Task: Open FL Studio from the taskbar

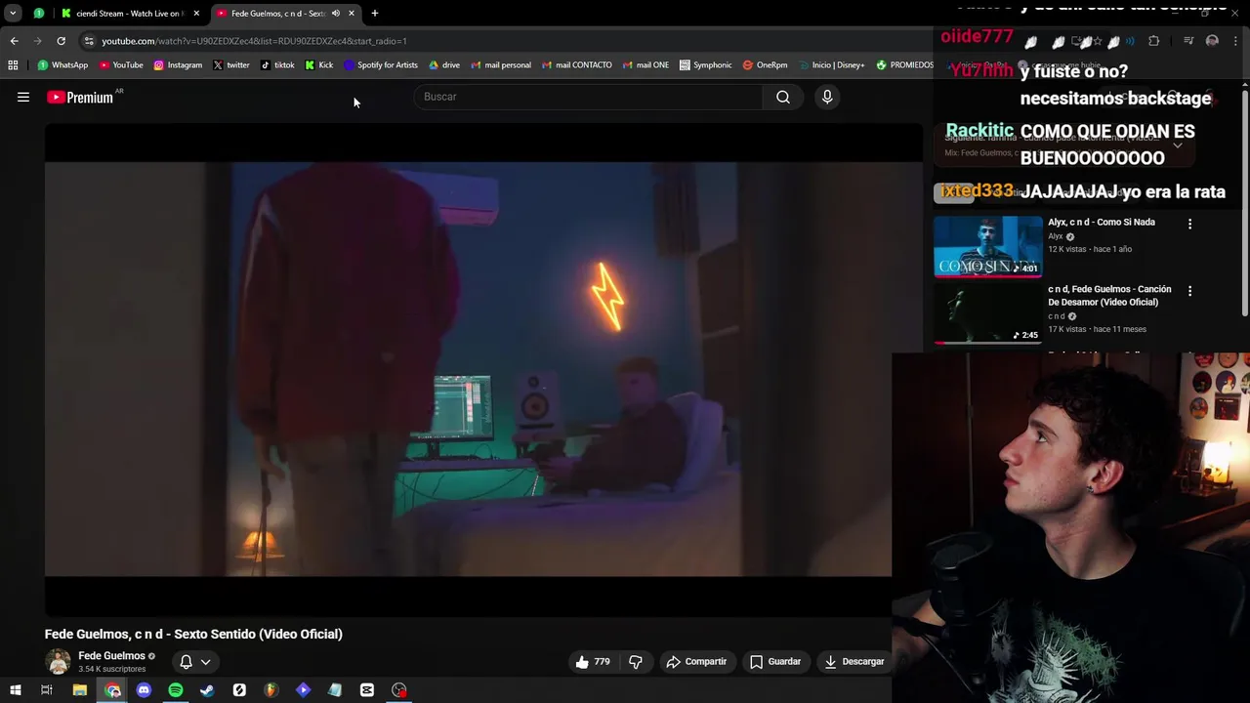Action: (x=271, y=690)
